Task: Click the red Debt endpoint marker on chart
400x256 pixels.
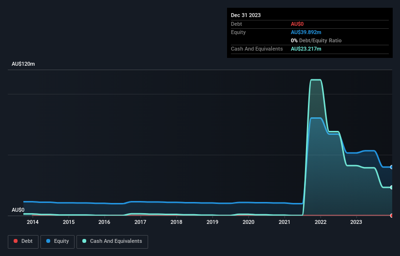Action: point(392,216)
